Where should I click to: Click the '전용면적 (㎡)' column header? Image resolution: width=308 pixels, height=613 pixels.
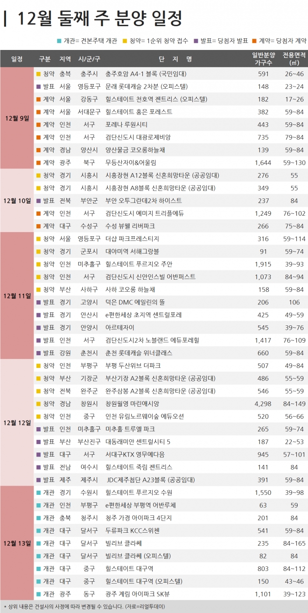click(x=294, y=59)
